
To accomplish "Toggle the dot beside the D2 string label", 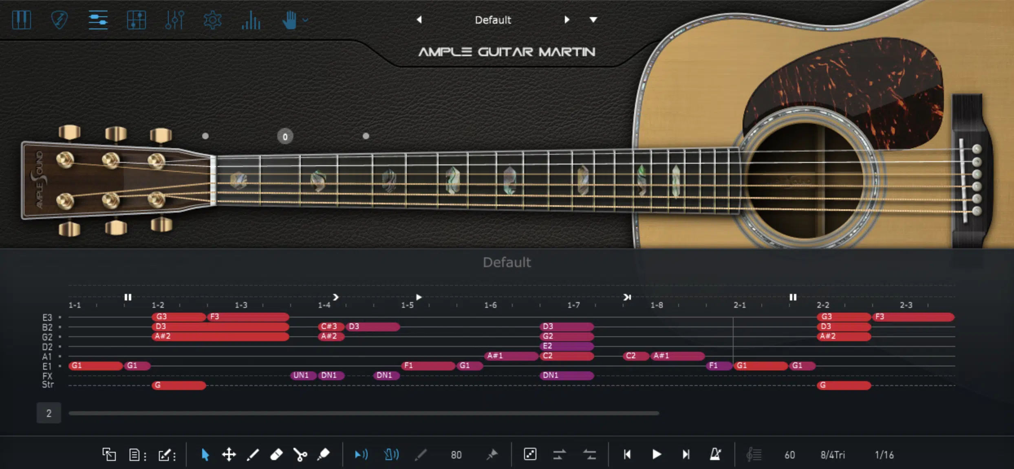I will point(60,346).
